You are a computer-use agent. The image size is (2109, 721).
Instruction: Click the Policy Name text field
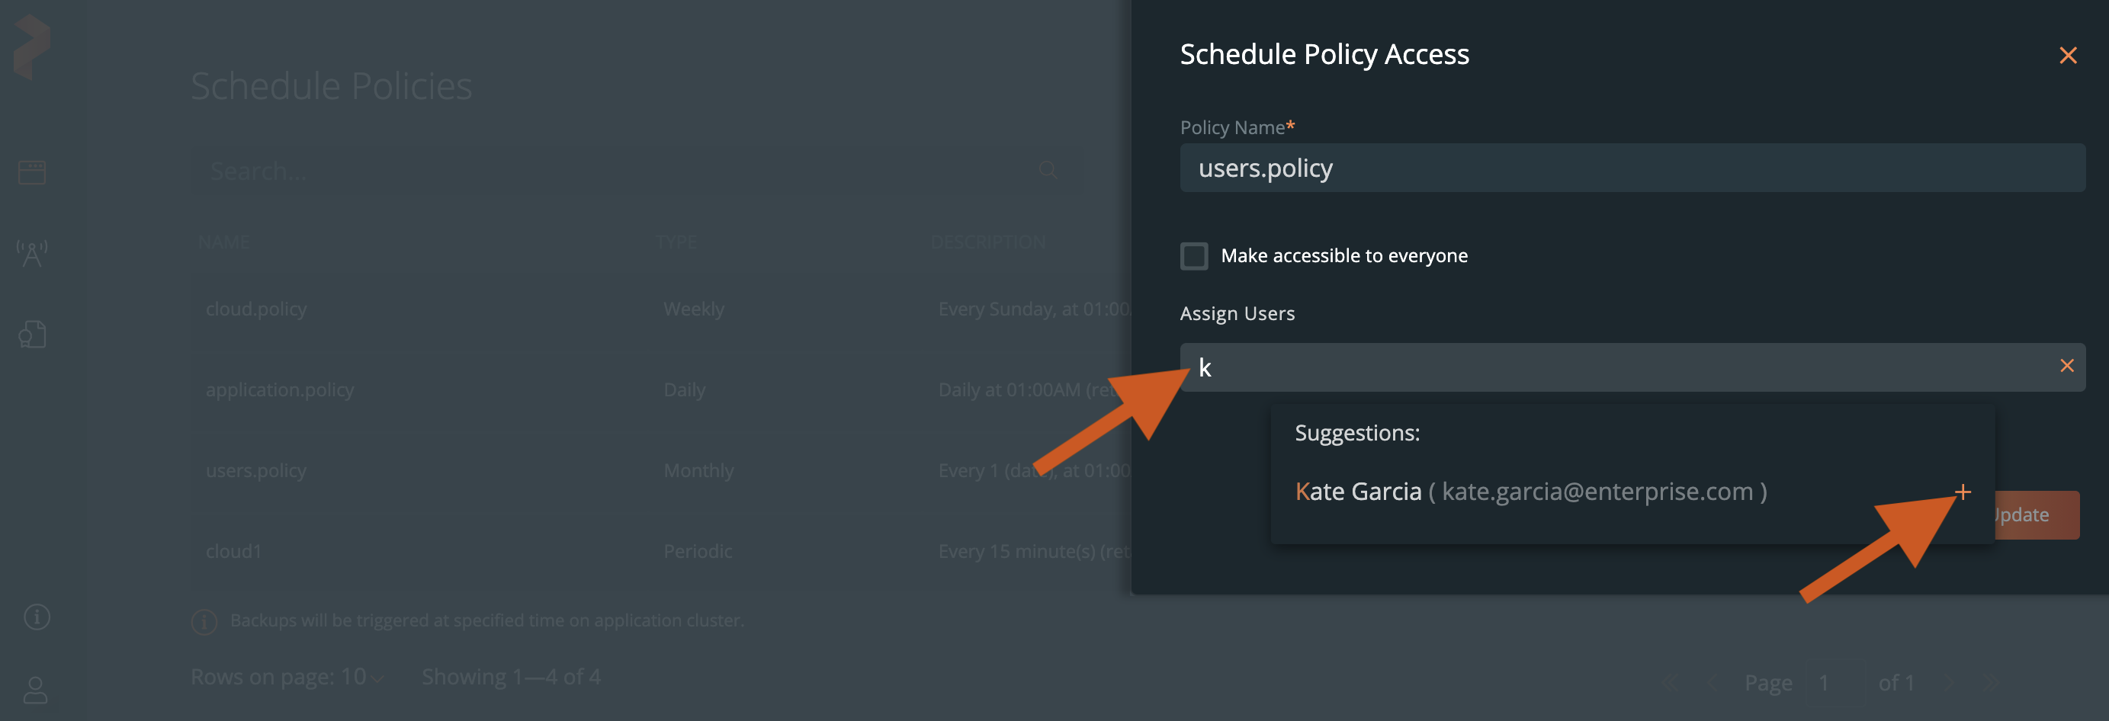pyautogui.click(x=1632, y=168)
